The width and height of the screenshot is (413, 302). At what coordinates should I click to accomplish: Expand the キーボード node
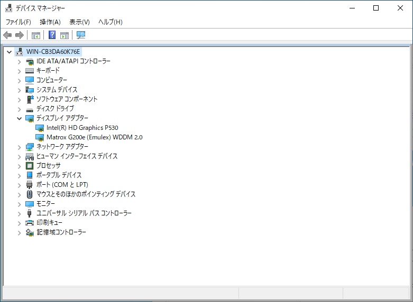(x=19, y=71)
